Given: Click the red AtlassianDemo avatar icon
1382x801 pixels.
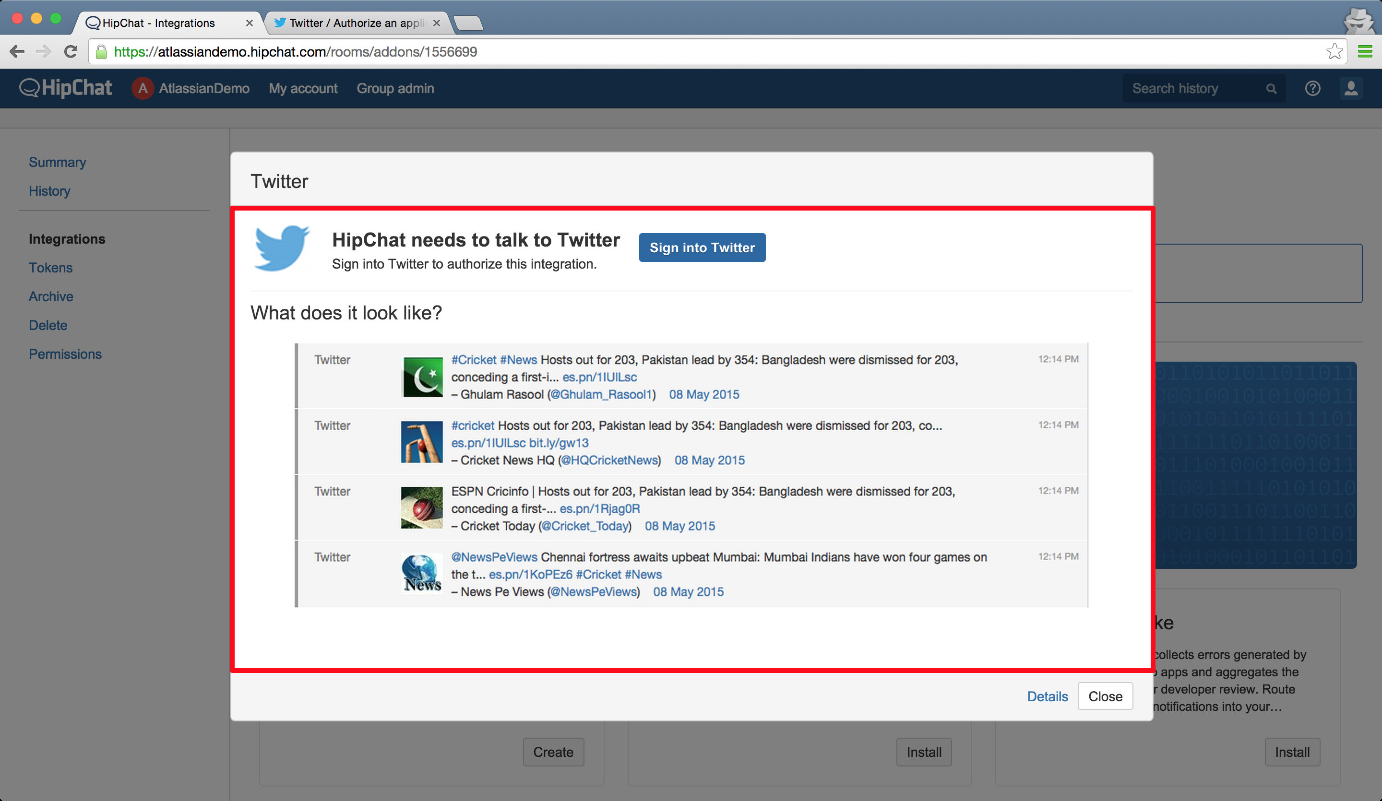Looking at the screenshot, I should 143,88.
